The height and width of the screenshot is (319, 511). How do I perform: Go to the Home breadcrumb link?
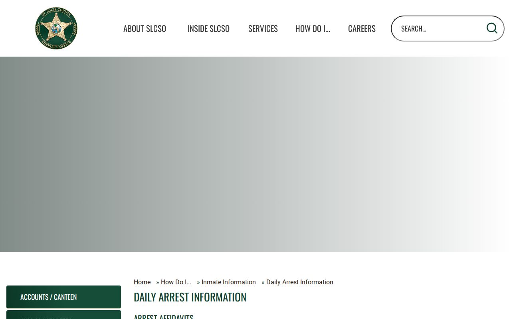click(142, 282)
